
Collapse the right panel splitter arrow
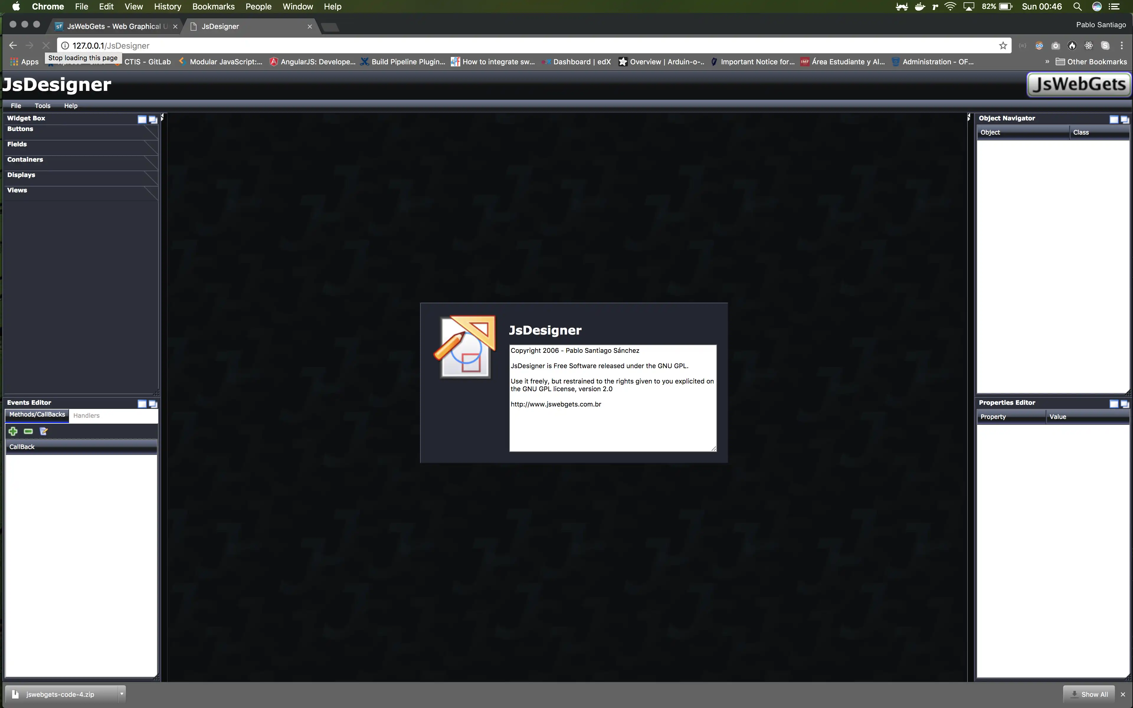969,117
